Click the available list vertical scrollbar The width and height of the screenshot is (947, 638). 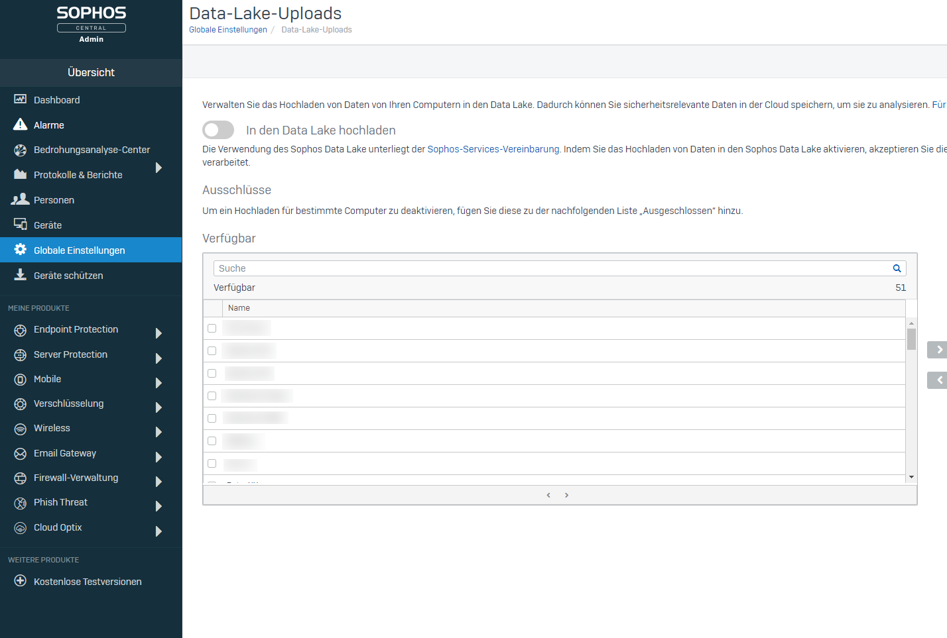(x=911, y=398)
